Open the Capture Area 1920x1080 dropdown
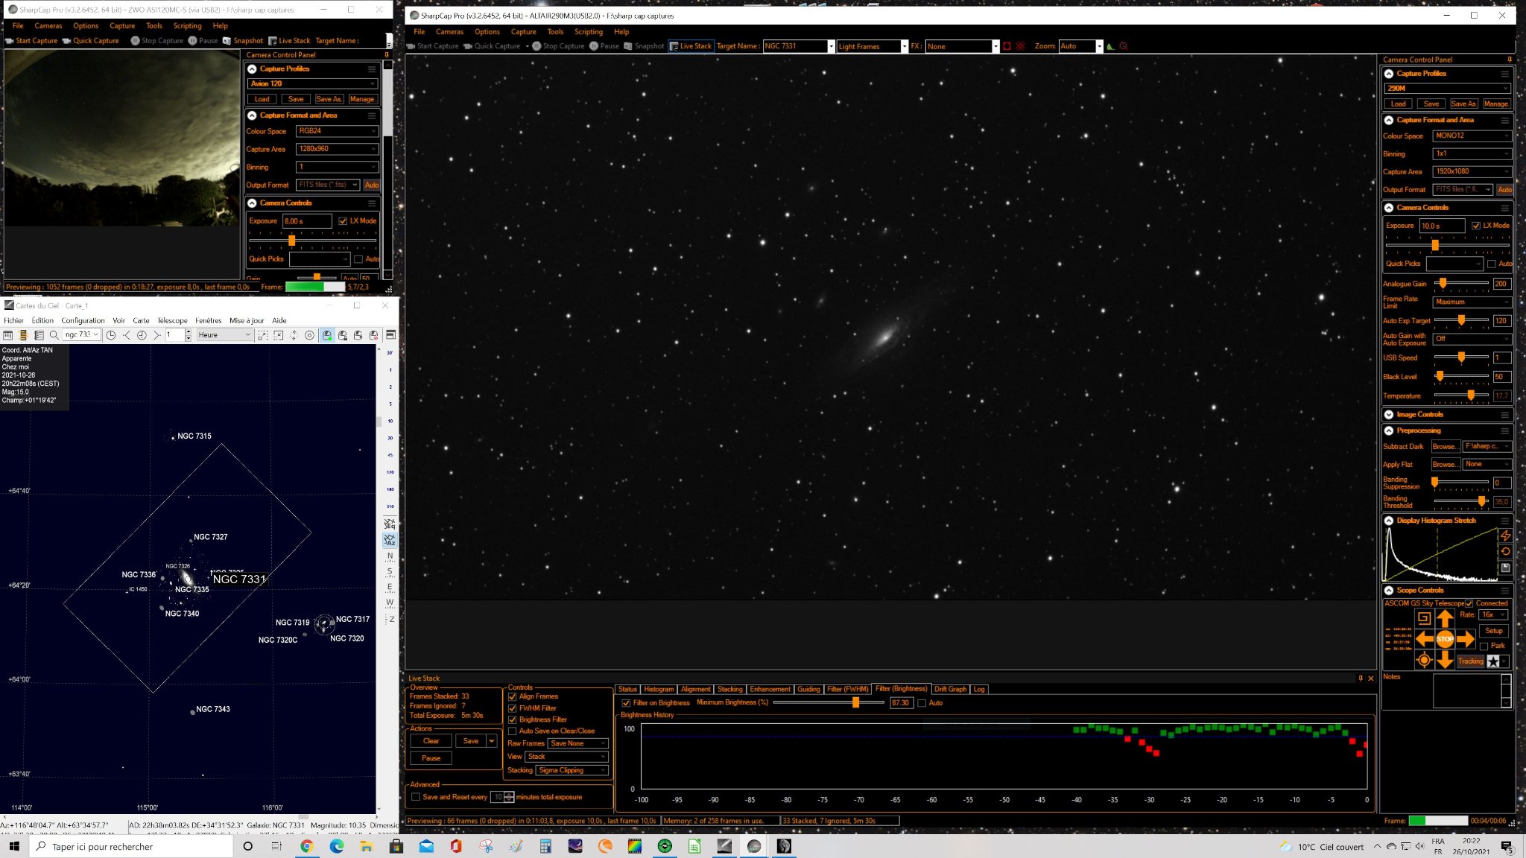 pyautogui.click(x=1472, y=171)
